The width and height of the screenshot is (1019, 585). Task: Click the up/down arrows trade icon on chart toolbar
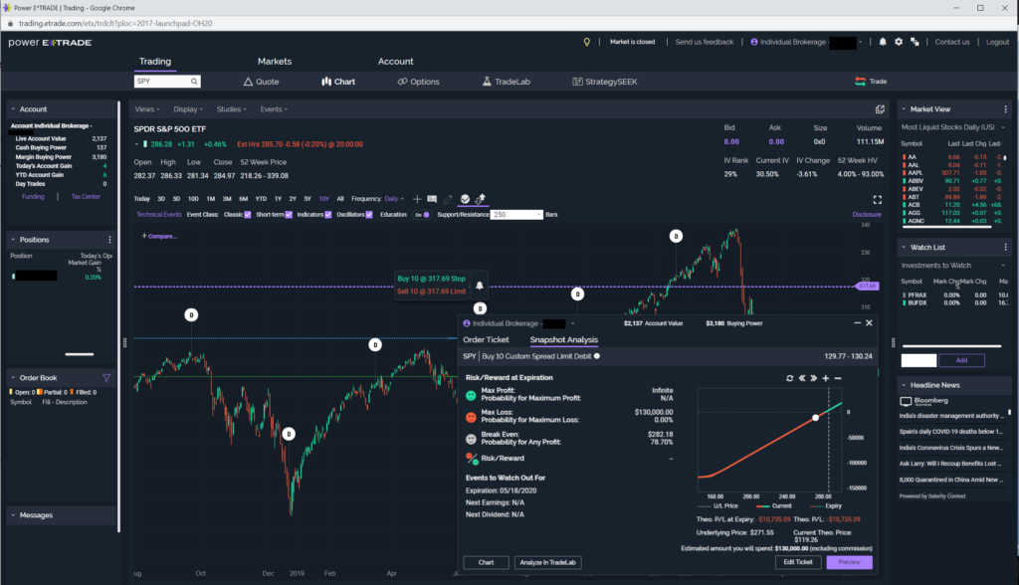tap(481, 199)
